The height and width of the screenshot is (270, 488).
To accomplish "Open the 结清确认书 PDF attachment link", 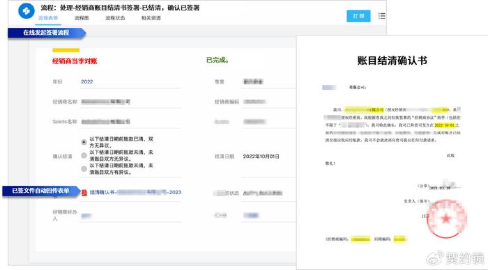I will coord(135,192).
